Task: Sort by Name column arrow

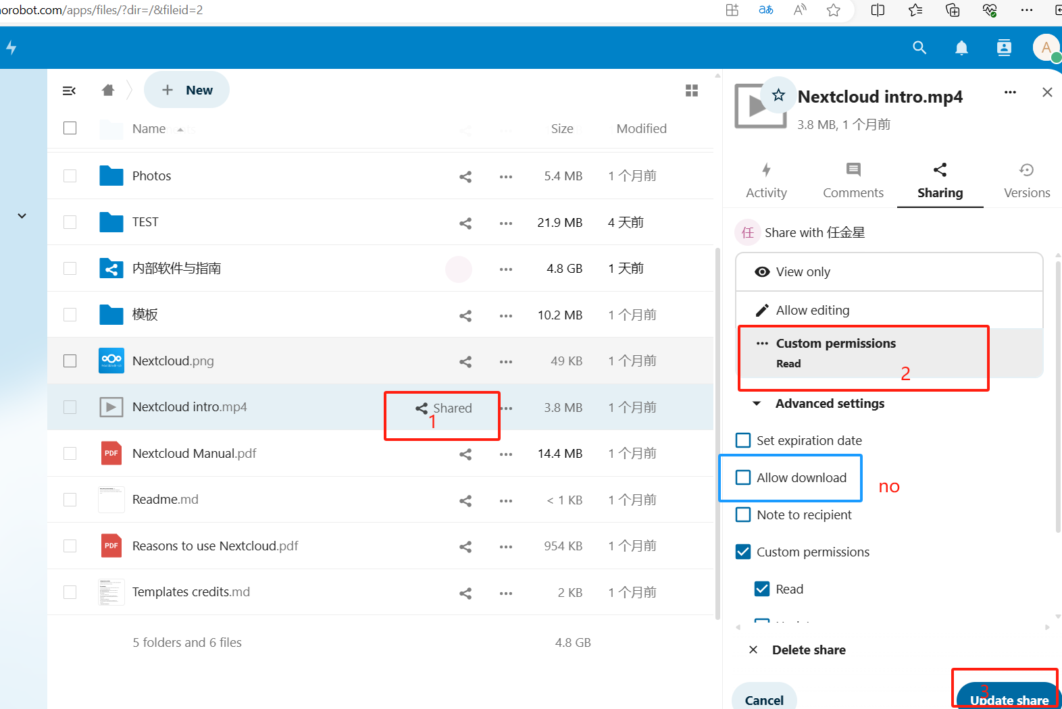Action: click(180, 129)
